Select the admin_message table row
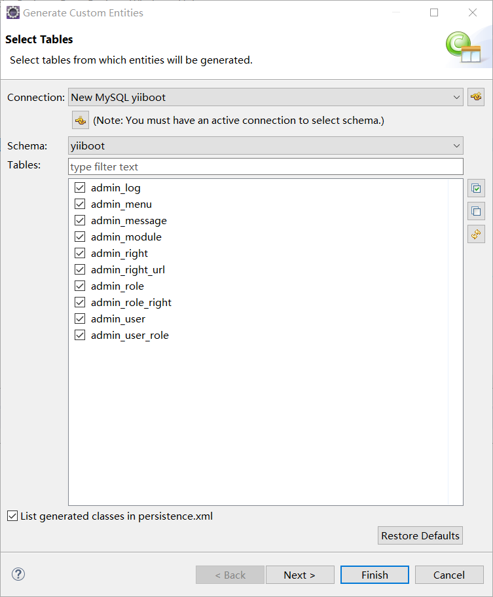The height and width of the screenshot is (597, 493). pos(129,220)
